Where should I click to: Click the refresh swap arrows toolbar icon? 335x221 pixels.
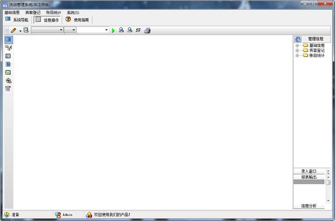tap(138, 30)
